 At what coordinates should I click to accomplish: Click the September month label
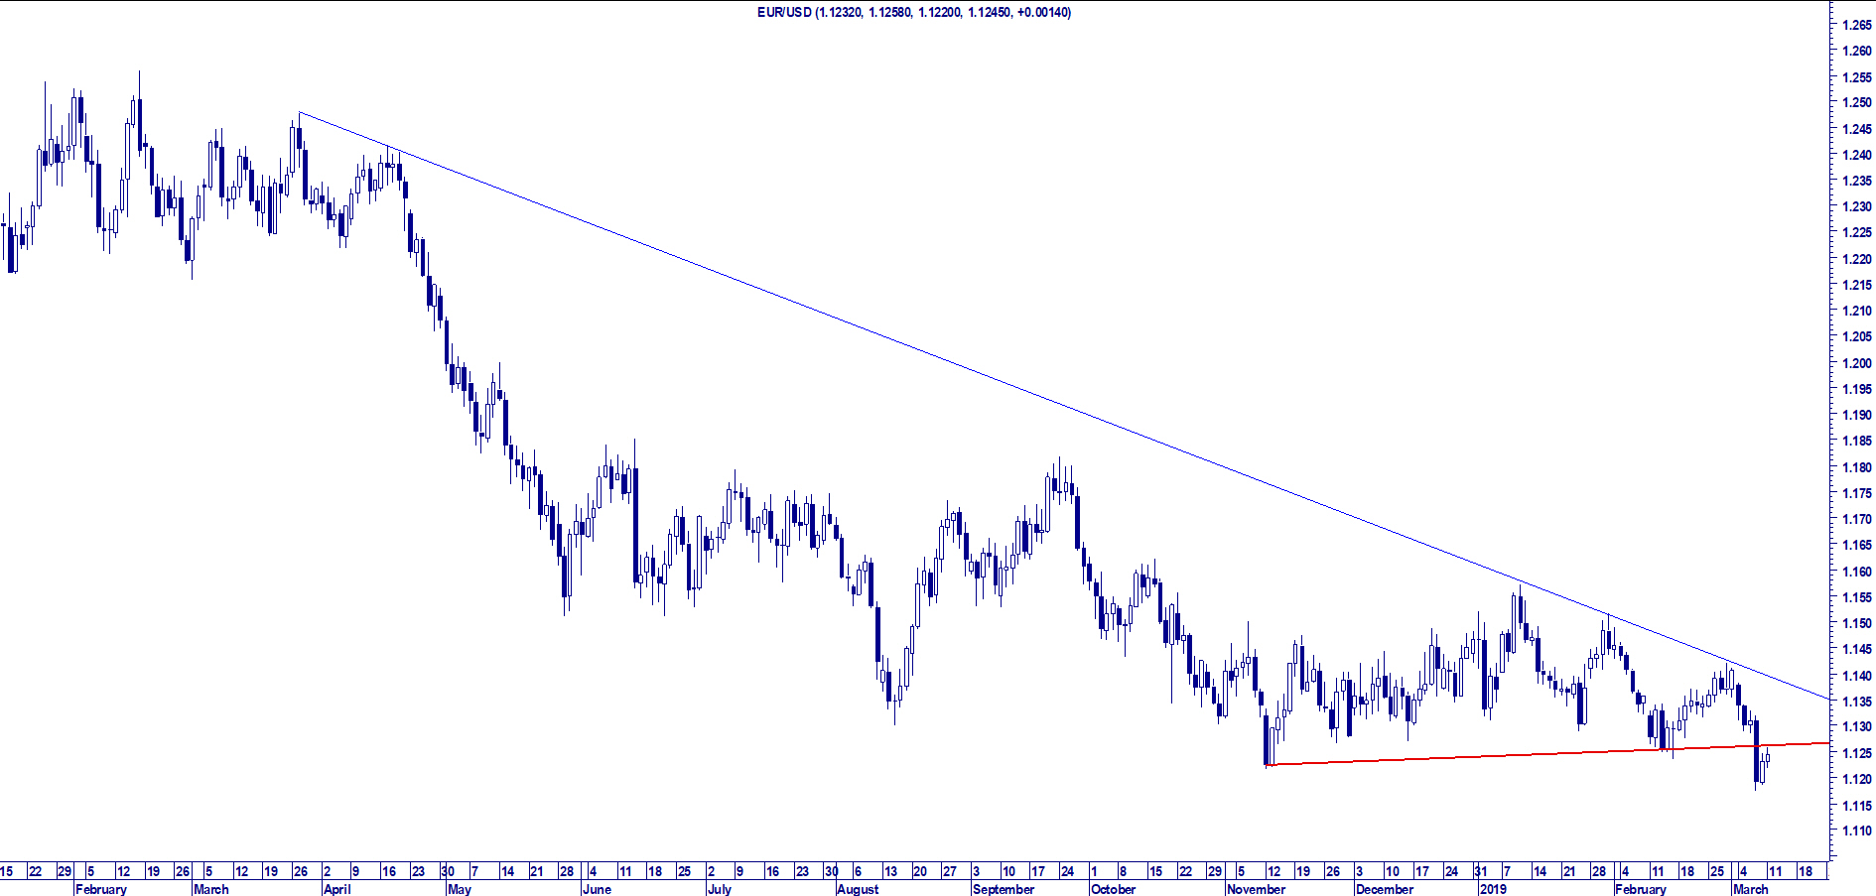pyautogui.click(x=1004, y=889)
